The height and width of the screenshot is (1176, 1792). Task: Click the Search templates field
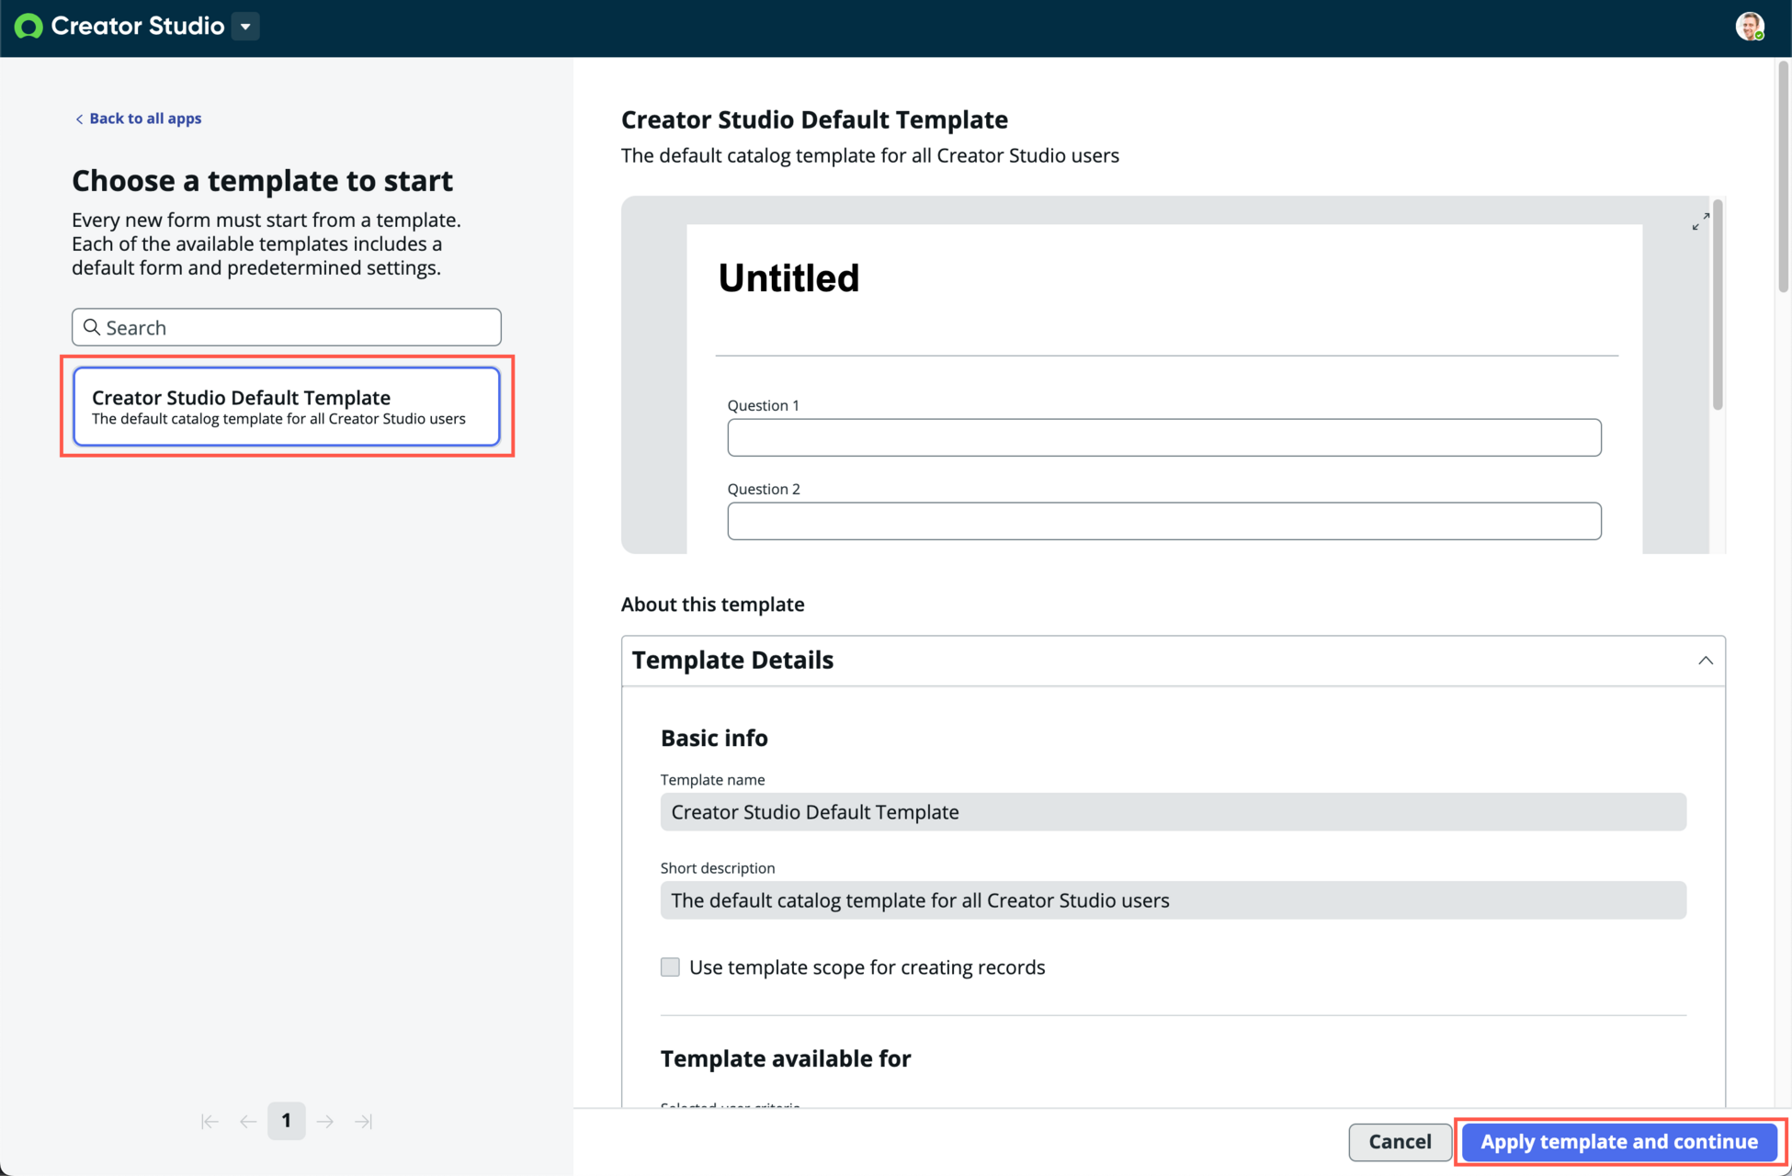[x=287, y=327]
